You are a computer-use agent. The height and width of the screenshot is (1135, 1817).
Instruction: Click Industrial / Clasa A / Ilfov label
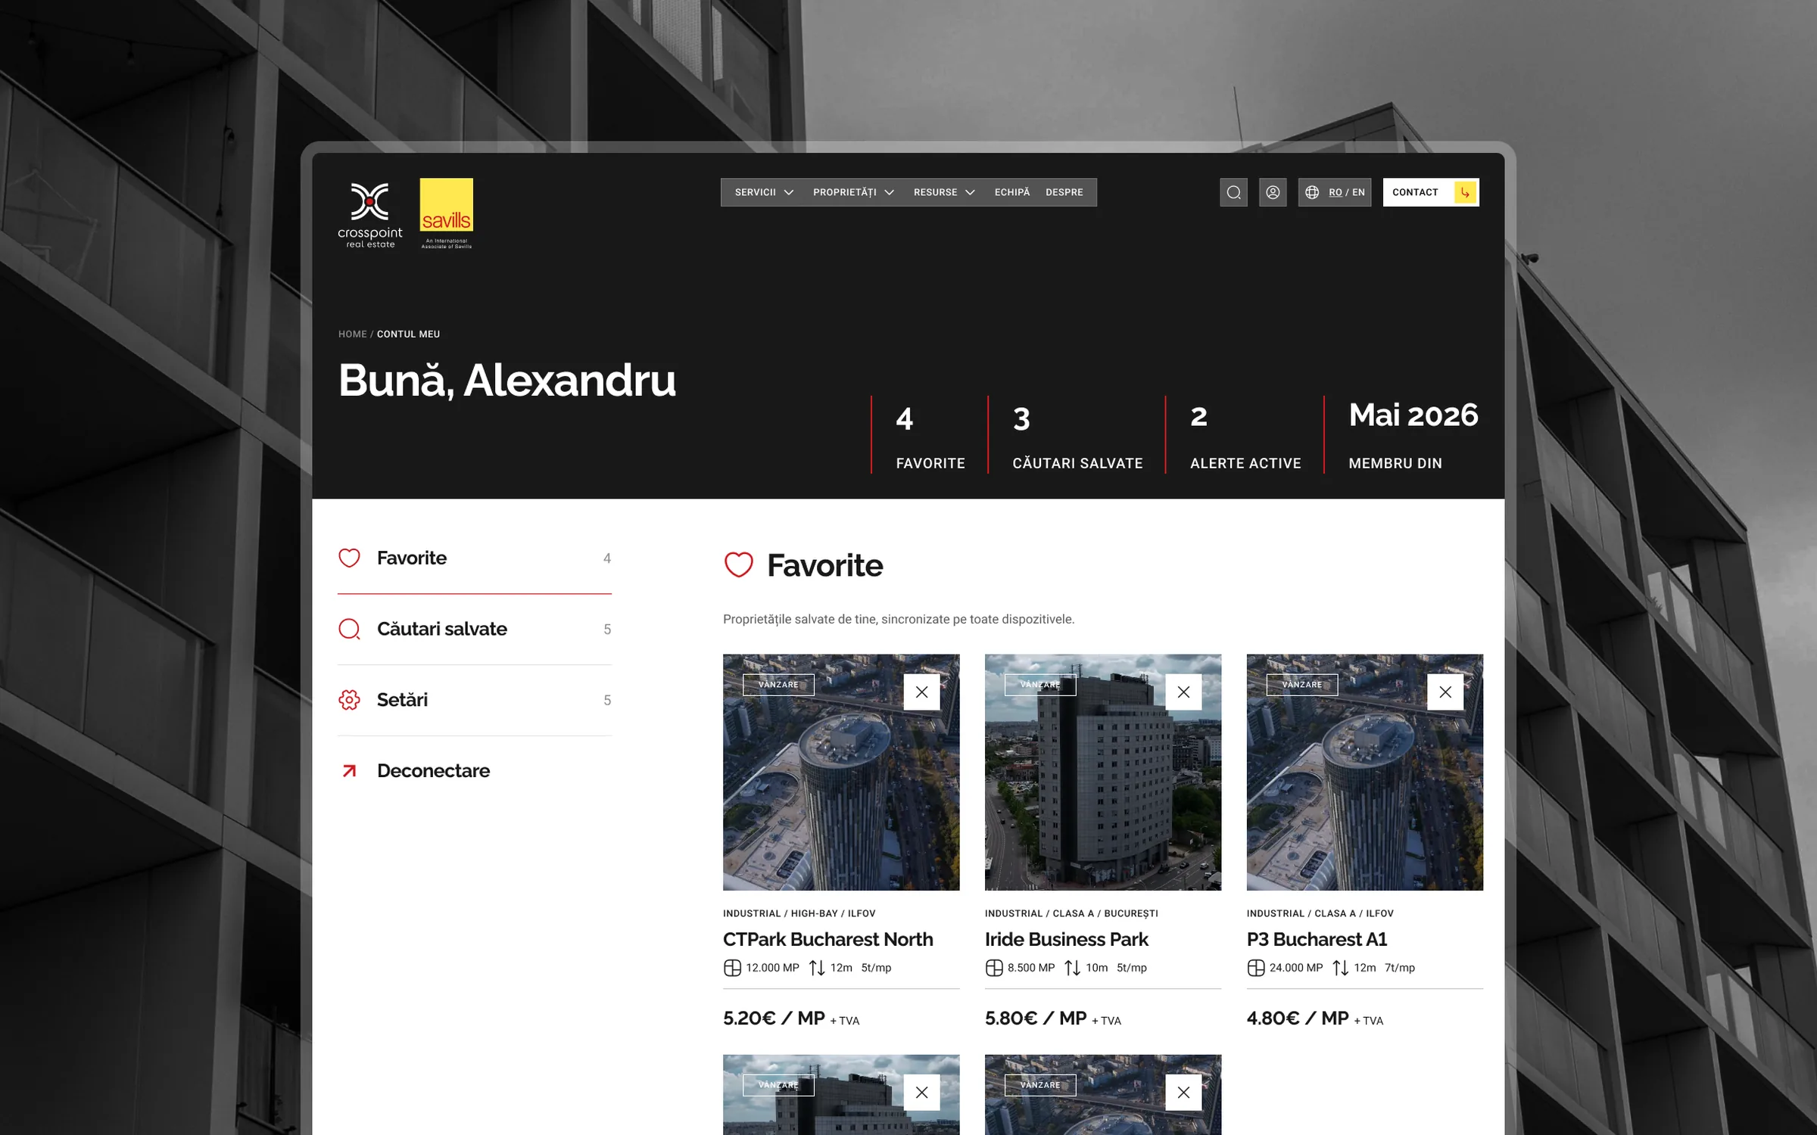(x=1320, y=913)
